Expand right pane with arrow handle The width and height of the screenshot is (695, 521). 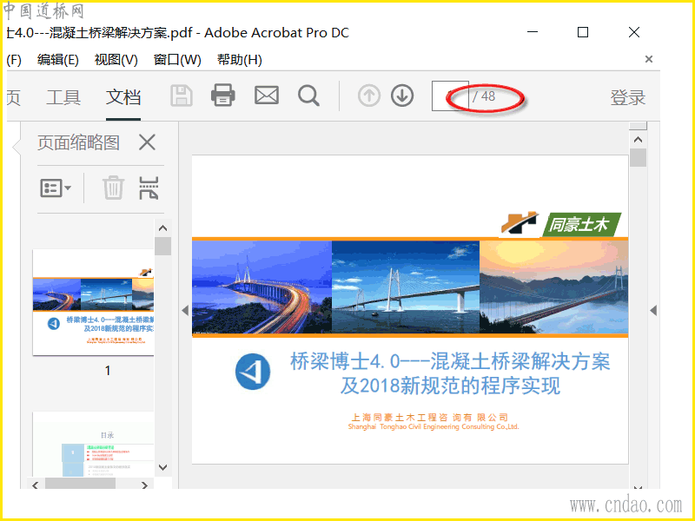point(653,311)
